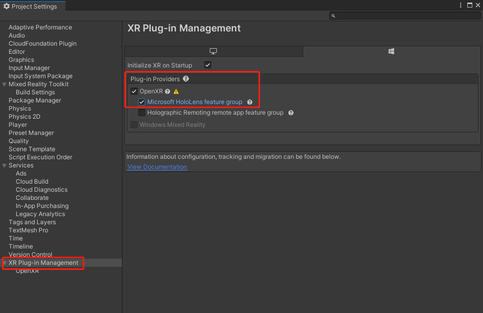
Task: Click the search magnifier icon
Action: 333,16
